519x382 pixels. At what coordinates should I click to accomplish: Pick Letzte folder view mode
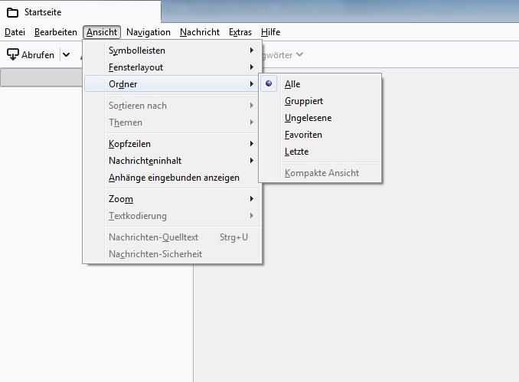pyautogui.click(x=296, y=152)
